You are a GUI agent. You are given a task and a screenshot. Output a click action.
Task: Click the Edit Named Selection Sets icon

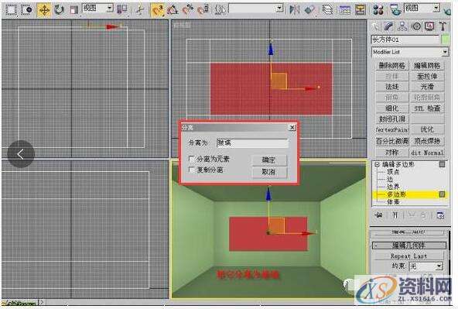[220, 10]
